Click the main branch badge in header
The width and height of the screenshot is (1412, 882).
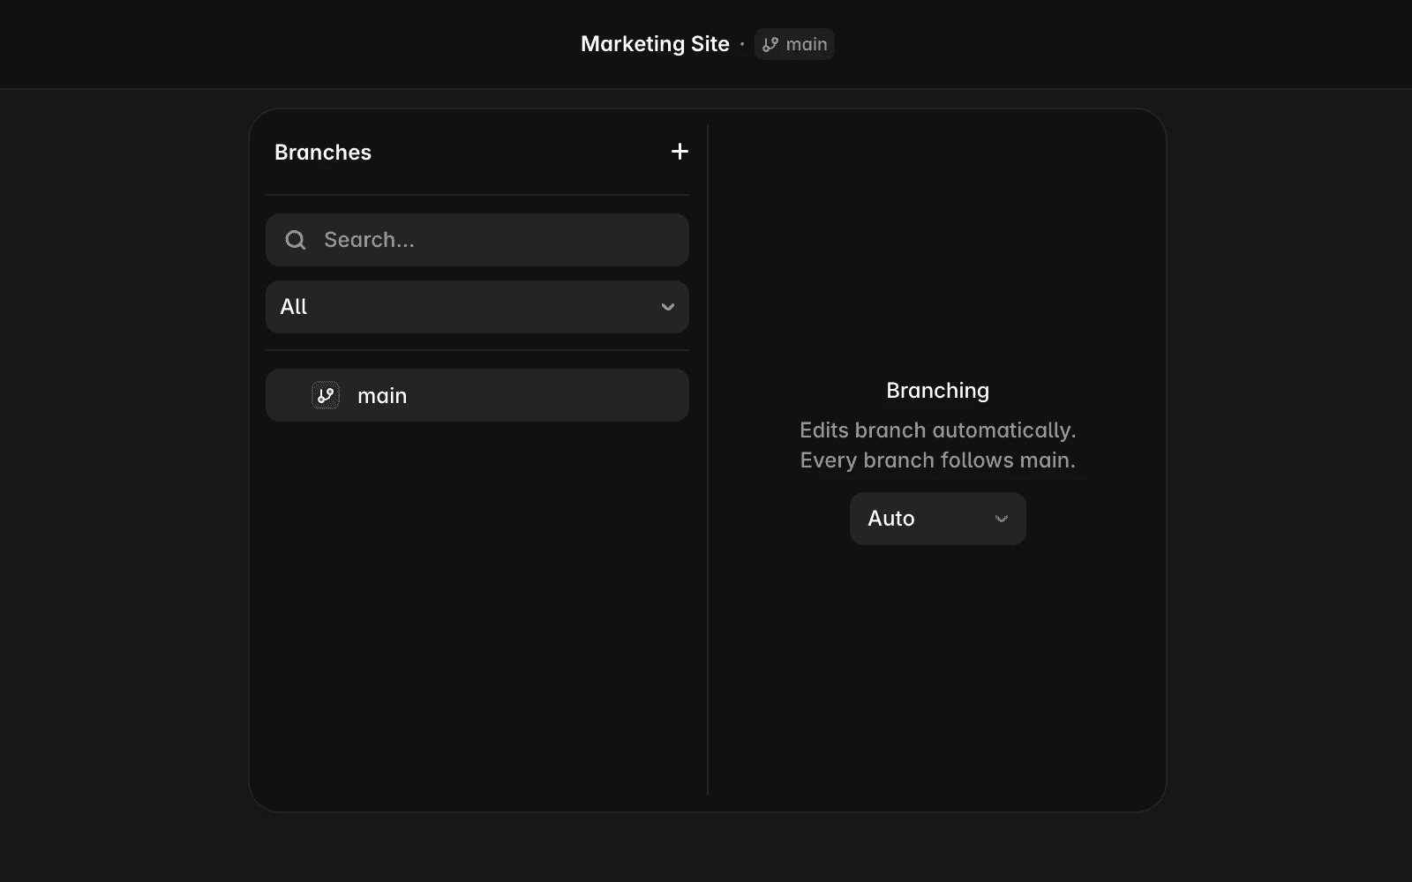[x=794, y=44]
